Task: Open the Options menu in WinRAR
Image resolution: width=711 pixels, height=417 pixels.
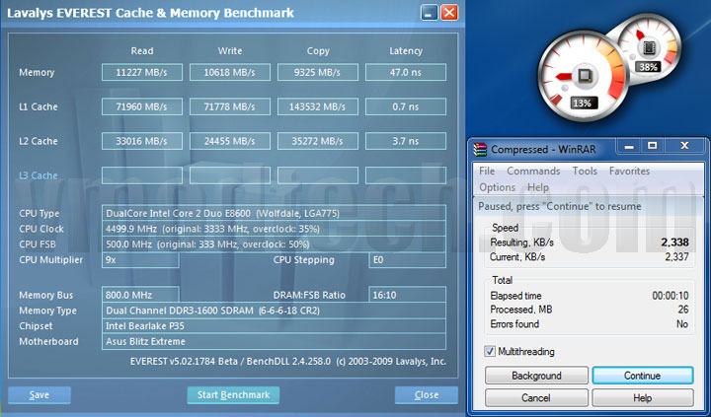Action: pyautogui.click(x=497, y=187)
